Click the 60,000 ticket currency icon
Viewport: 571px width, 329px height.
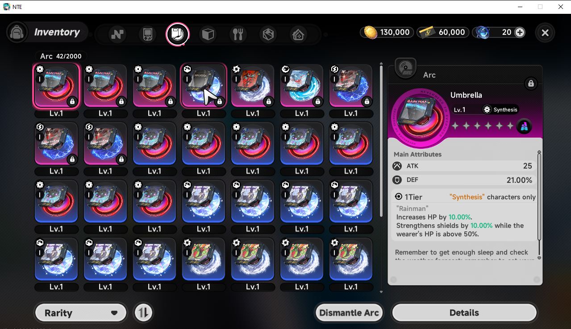point(427,32)
